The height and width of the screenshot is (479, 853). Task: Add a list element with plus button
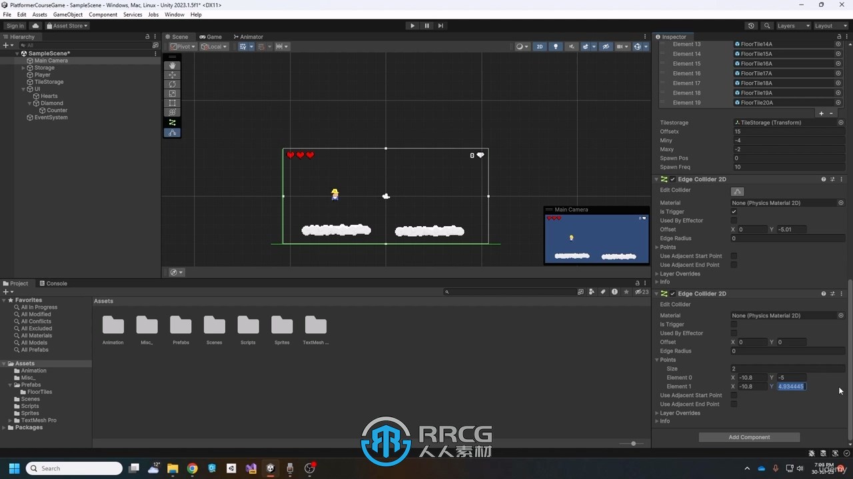(x=821, y=113)
